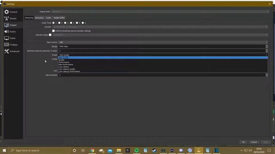The height and width of the screenshot is (154, 275).
Task: Increase the Bitrate stepper value
Action: tap(266, 46)
